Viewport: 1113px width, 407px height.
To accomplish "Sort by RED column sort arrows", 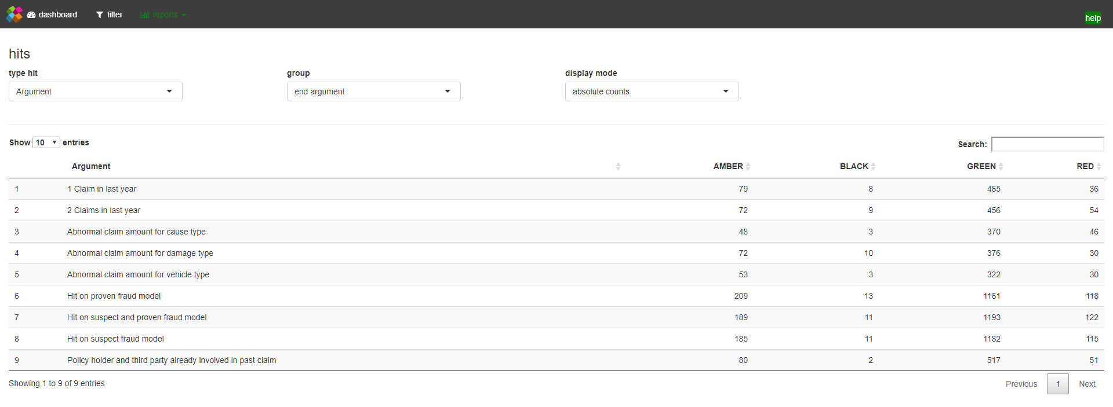I will (x=1099, y=166).
